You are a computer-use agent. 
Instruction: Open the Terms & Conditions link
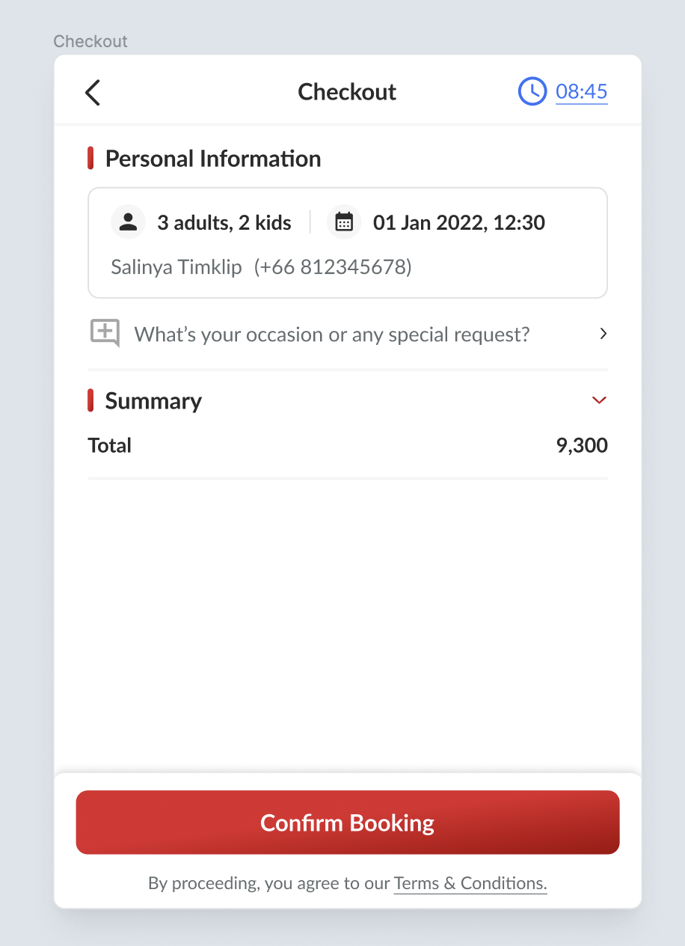[x=470, y=883]
